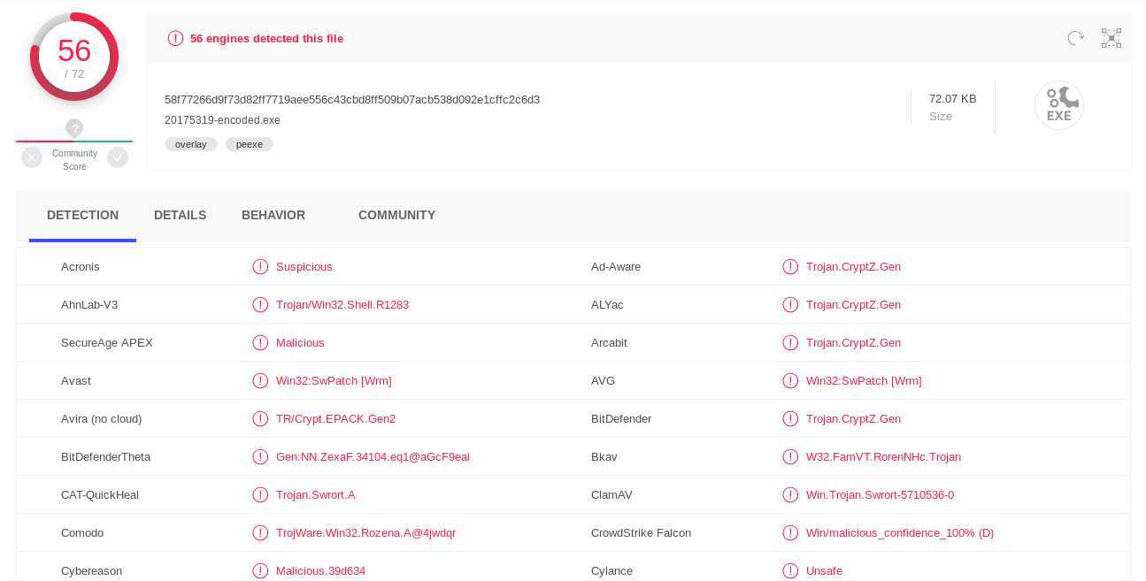Click the alert icon in Bkav row

coord(790,456)
